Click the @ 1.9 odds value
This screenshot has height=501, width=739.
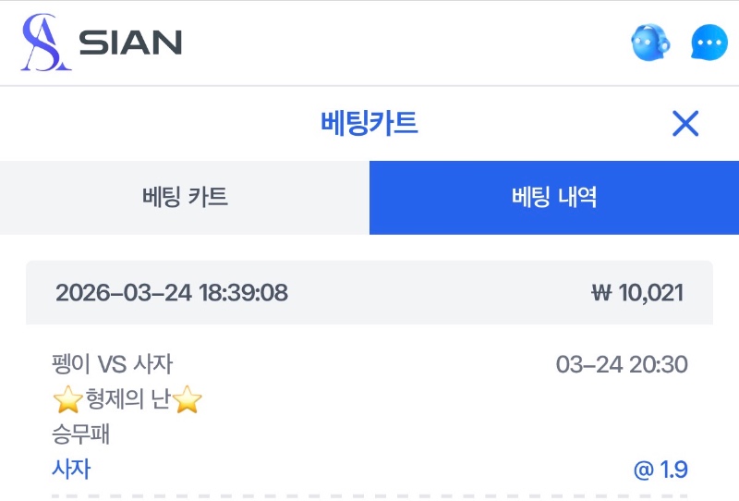pyautogui.click(x=660, y=470)
